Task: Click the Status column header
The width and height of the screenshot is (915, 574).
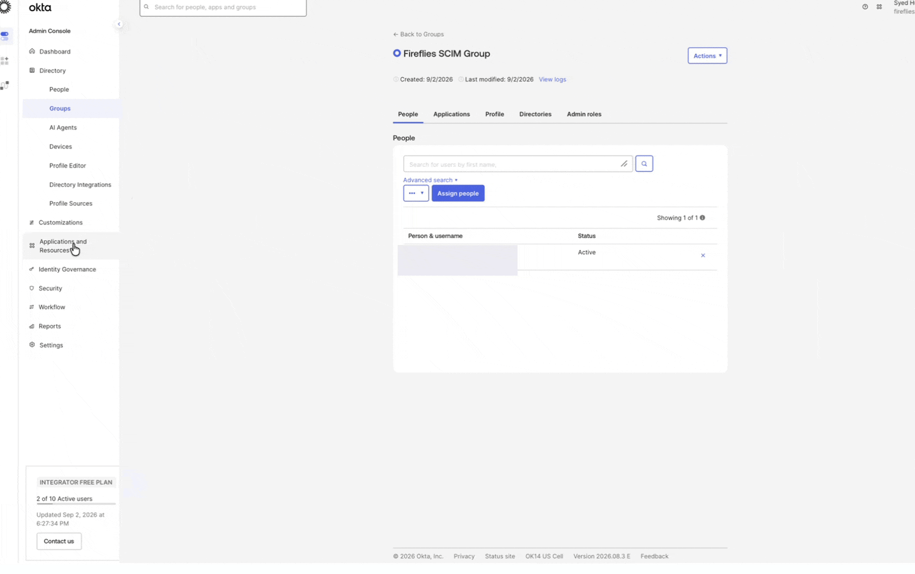Action: coord(587,236)
